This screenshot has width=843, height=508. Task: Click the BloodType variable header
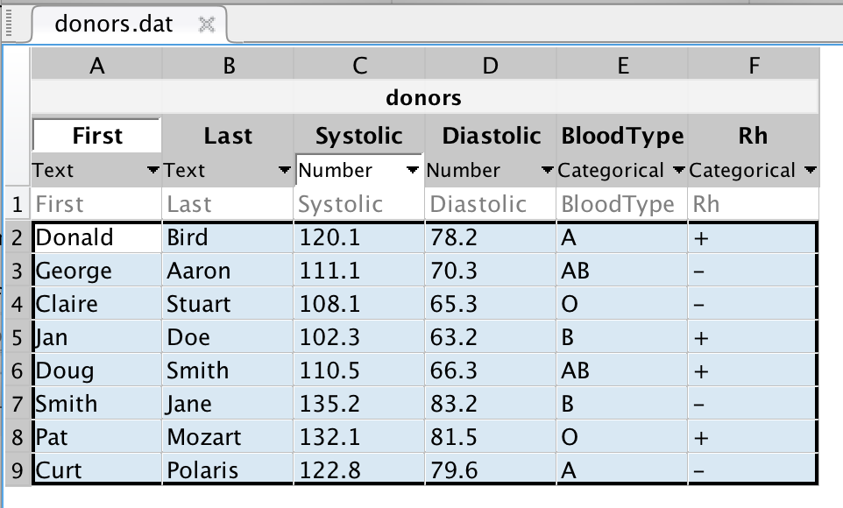pyautogui.click(x=622, y=135)
